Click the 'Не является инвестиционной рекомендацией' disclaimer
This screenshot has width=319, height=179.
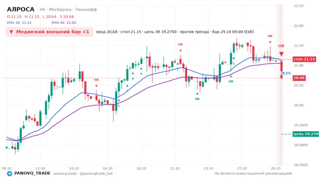click(x=253, y=174)
